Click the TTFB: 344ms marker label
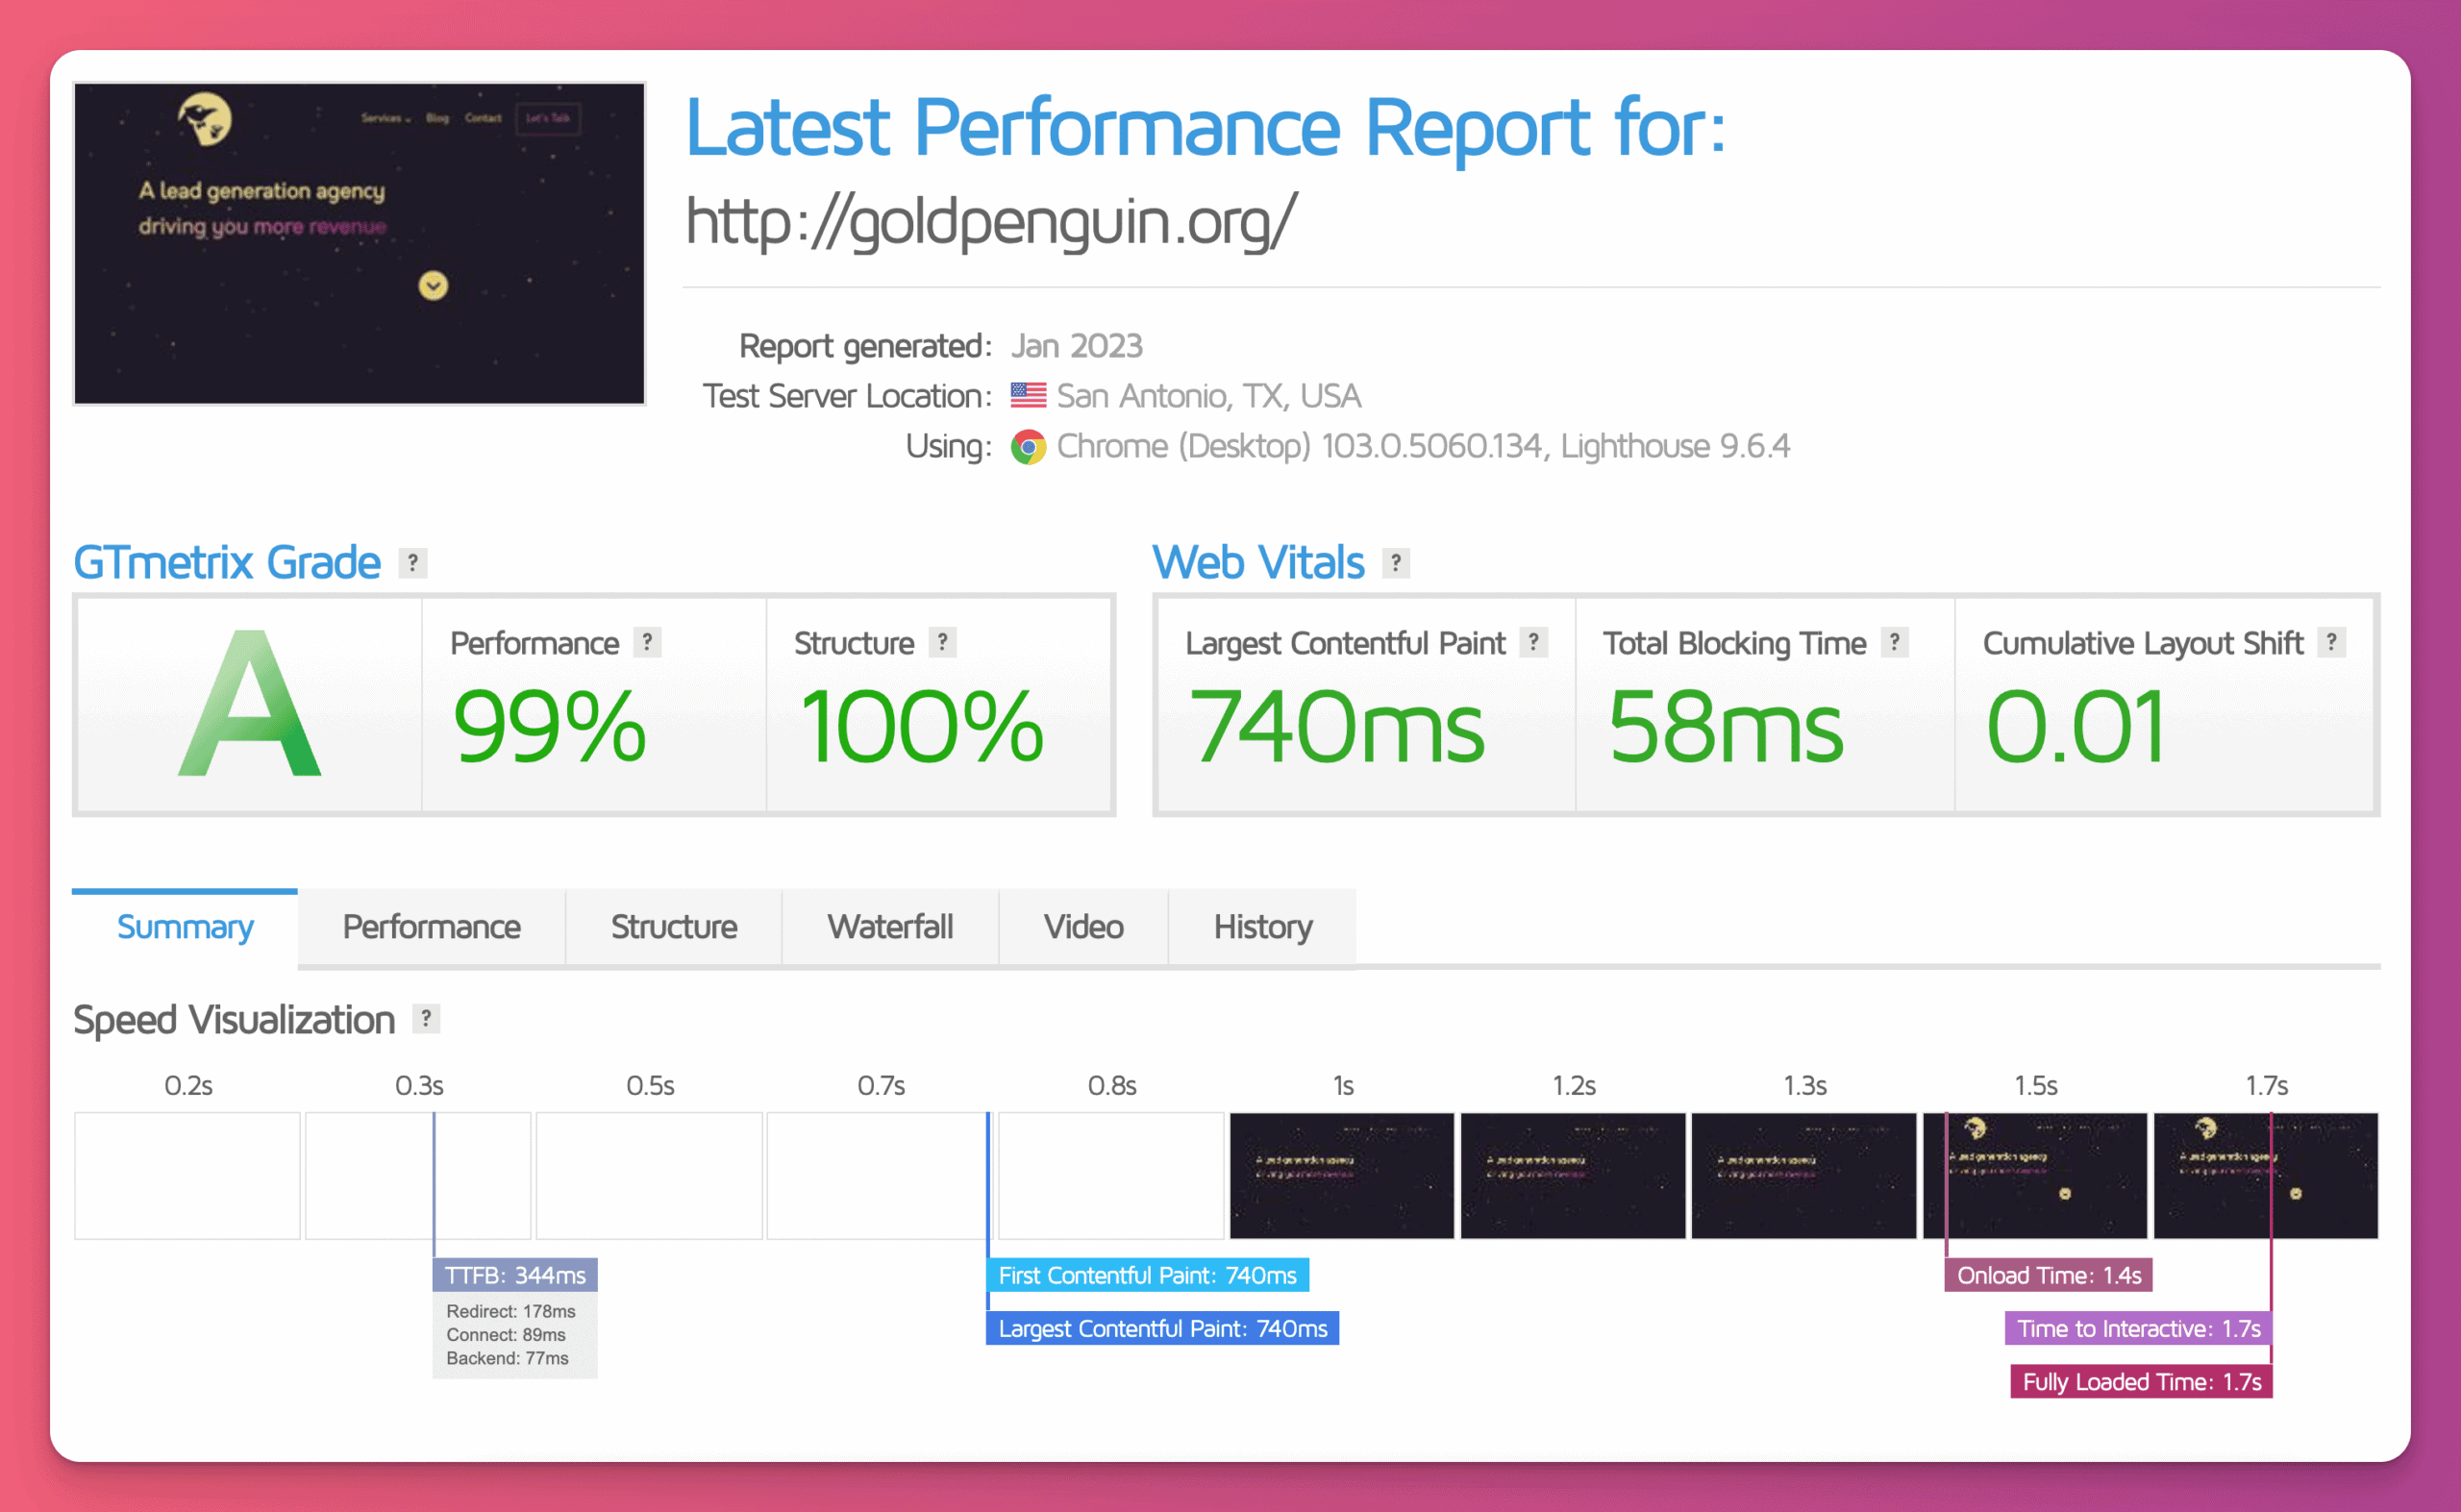Image resolution: width=2461 pixels, height=1512 pixels. tap(515, 1275)
